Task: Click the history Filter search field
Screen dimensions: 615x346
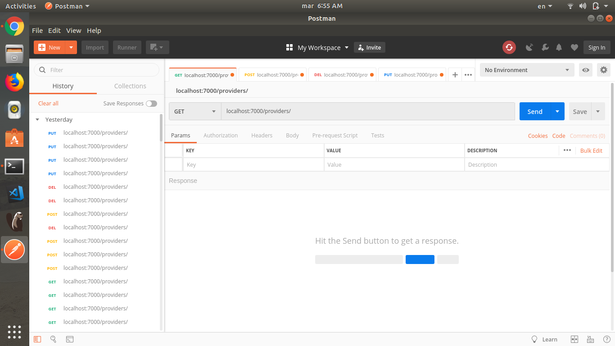Action: (x=97, y=70)
